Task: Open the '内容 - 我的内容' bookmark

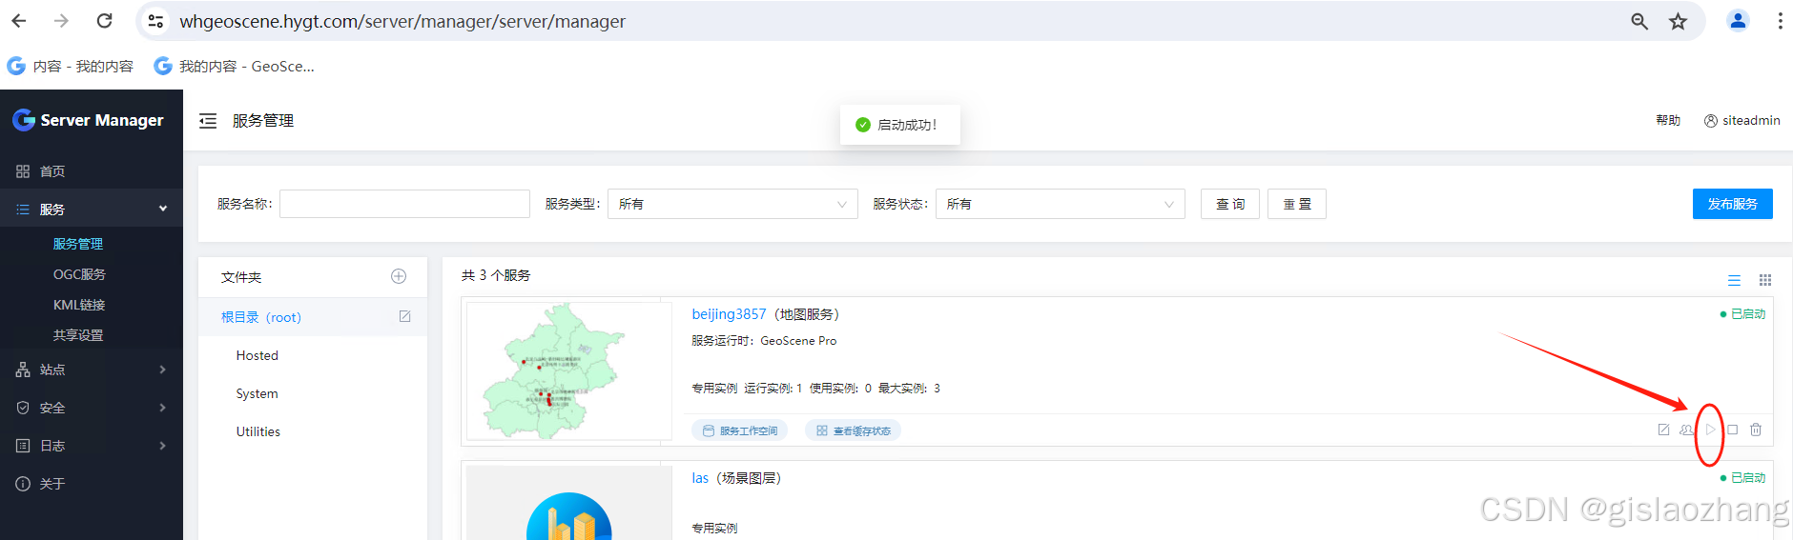Action: [x=71, y=66]
